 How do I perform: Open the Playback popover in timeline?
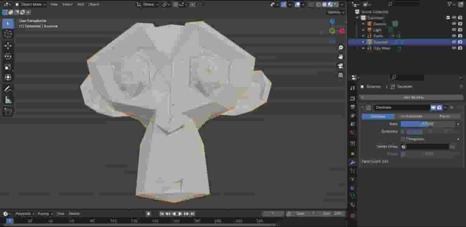[24, 214]
